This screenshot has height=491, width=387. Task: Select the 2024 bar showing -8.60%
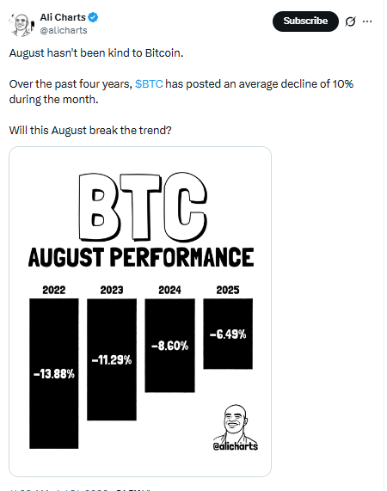[169, 345]
